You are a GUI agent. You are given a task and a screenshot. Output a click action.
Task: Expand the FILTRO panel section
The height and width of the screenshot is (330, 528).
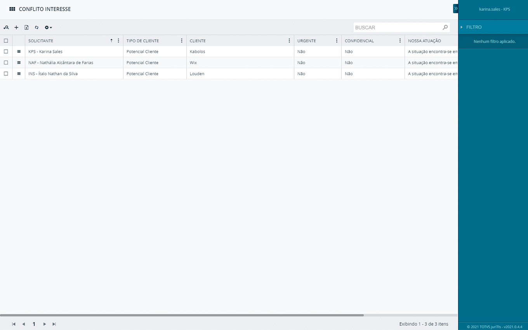point(474,27)
